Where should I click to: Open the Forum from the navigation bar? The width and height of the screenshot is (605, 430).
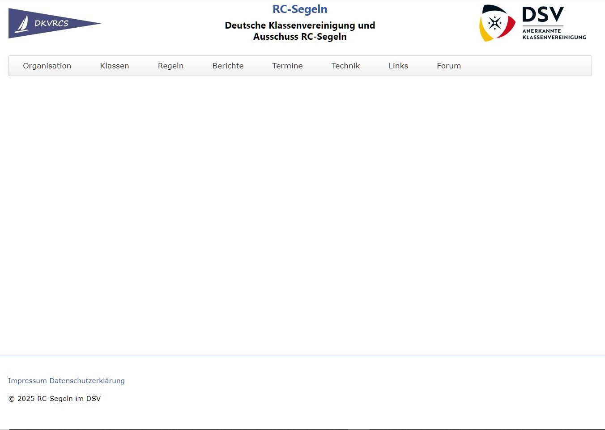449,66
